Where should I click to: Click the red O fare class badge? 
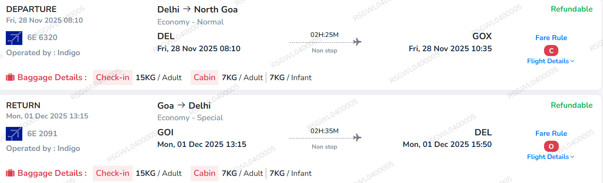(551, 146)
